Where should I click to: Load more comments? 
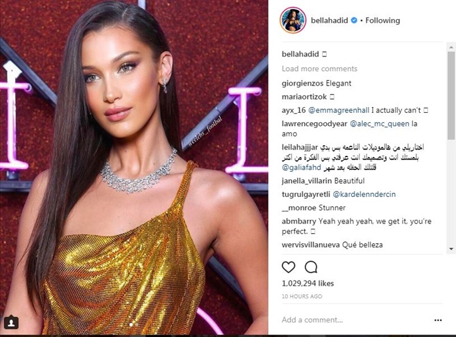319,68
